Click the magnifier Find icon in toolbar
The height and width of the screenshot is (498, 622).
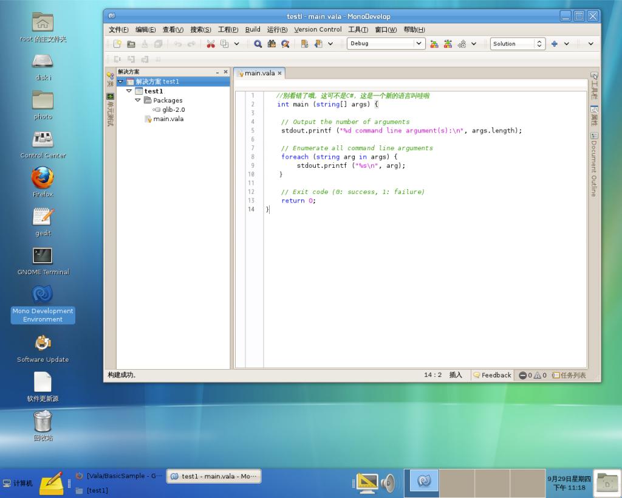(258, 44)
